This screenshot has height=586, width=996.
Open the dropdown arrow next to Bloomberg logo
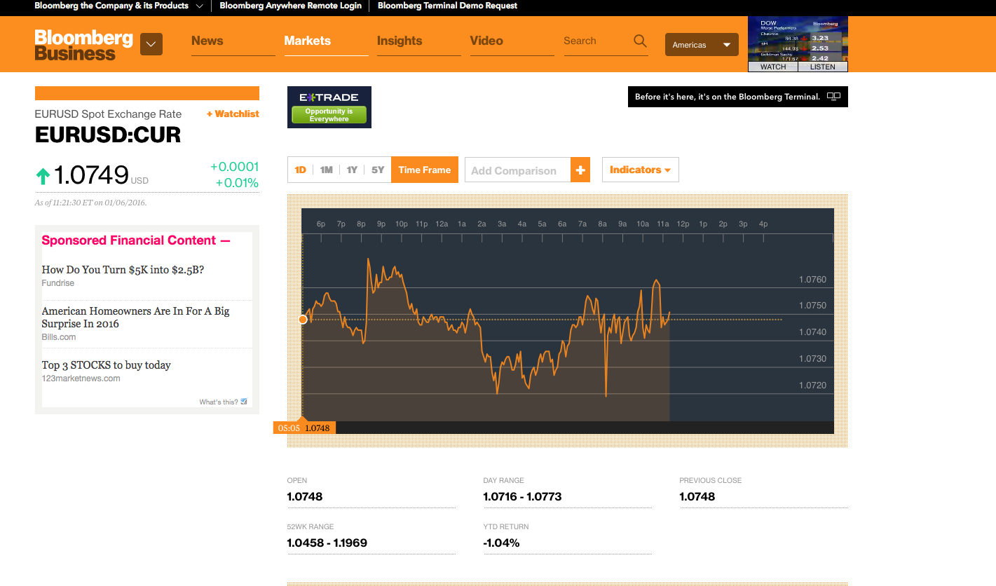tap(151, 44)
